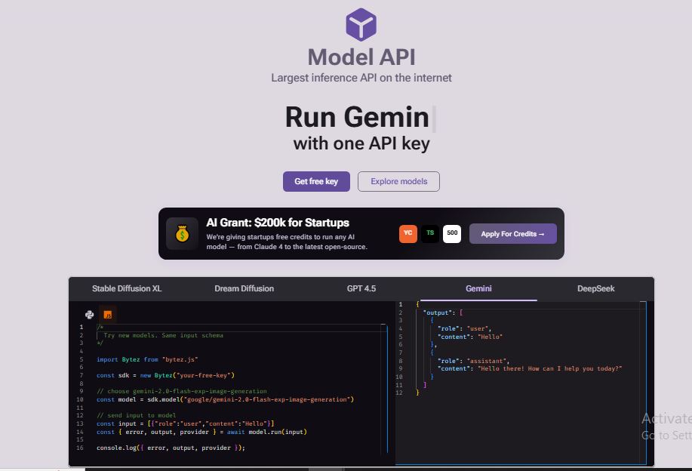This screenshot has width=692, height=471.
Task: Switch to the Stable Diffusion XL tab
Action: click(x=127, y=288)
